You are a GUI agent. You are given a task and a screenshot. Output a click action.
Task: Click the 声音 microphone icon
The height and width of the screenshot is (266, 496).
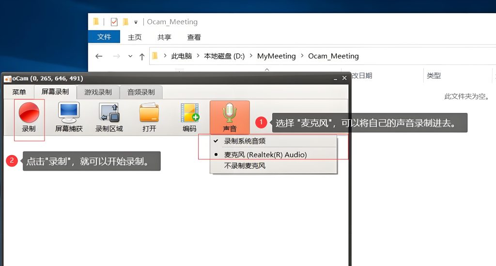point(230,113)
